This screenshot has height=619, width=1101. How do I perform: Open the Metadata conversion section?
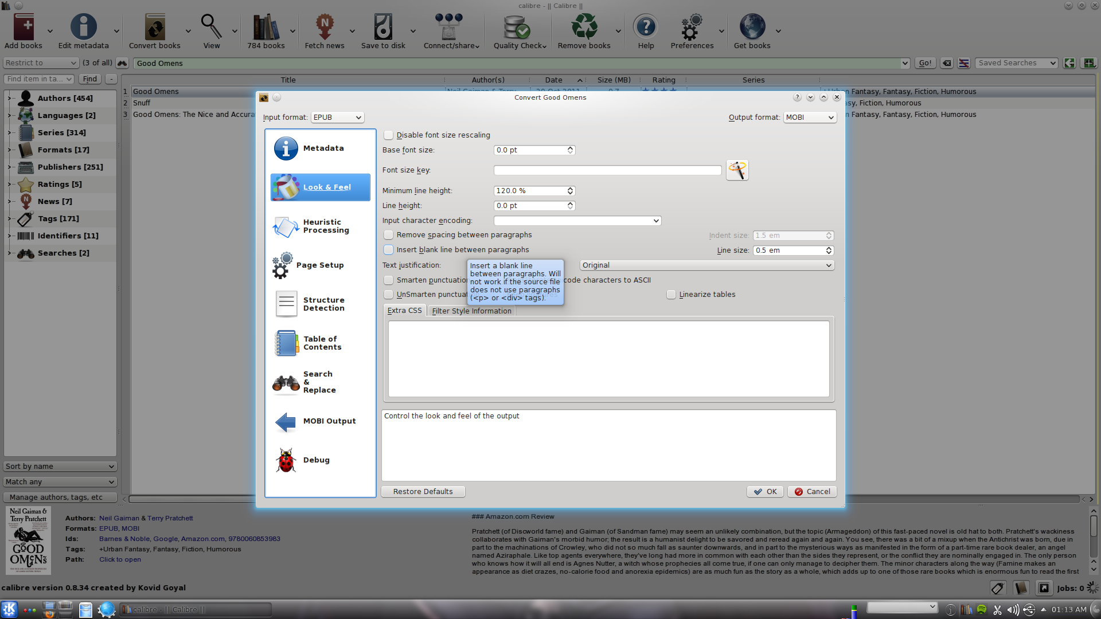320,148
